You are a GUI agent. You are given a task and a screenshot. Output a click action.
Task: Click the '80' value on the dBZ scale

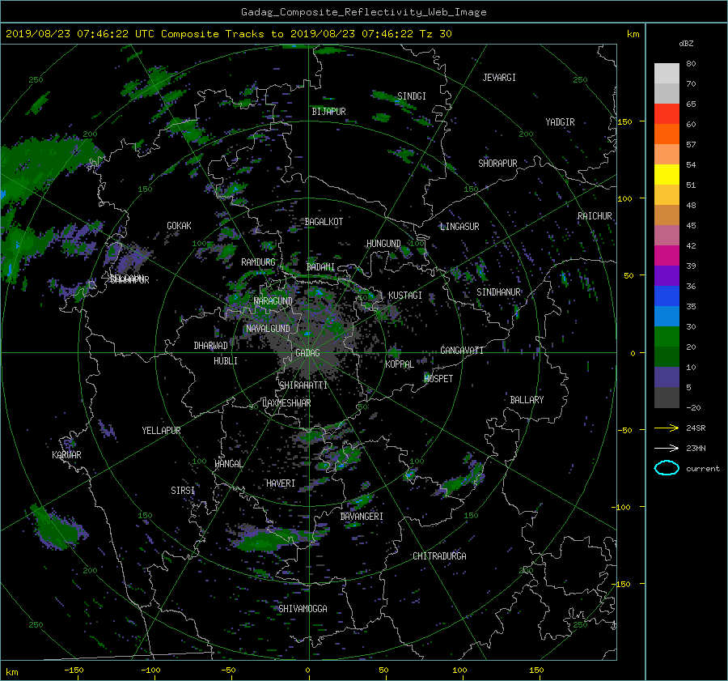(691, 64)
